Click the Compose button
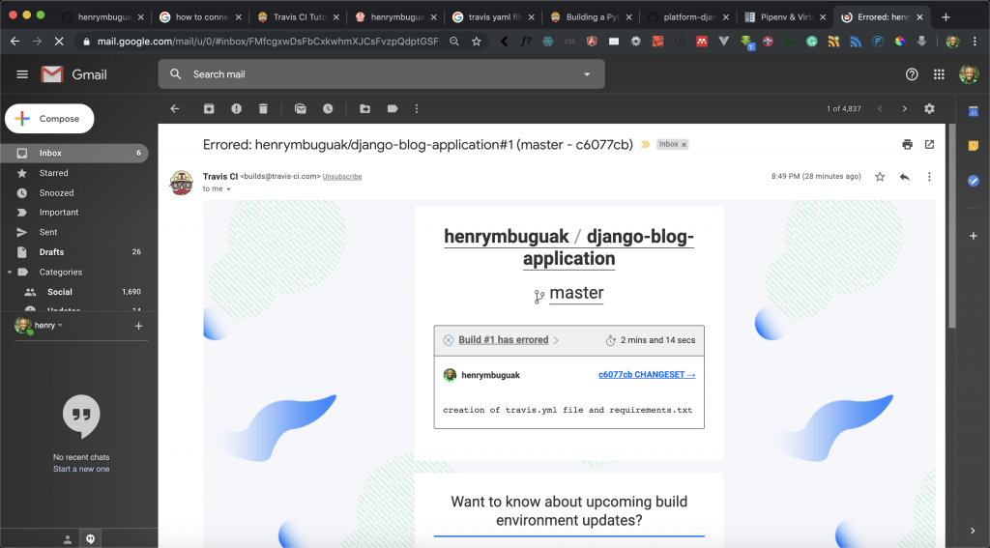Screen dimensions: 990x548 [50, 119]
